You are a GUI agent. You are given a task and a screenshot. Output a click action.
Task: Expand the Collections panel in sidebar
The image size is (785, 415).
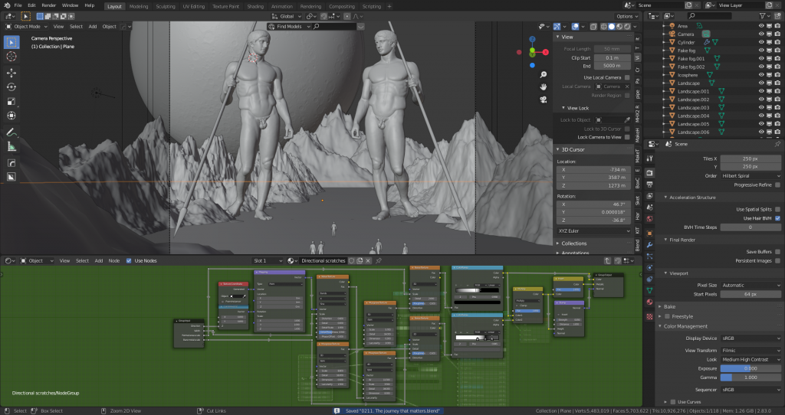[x=573, y=243]
